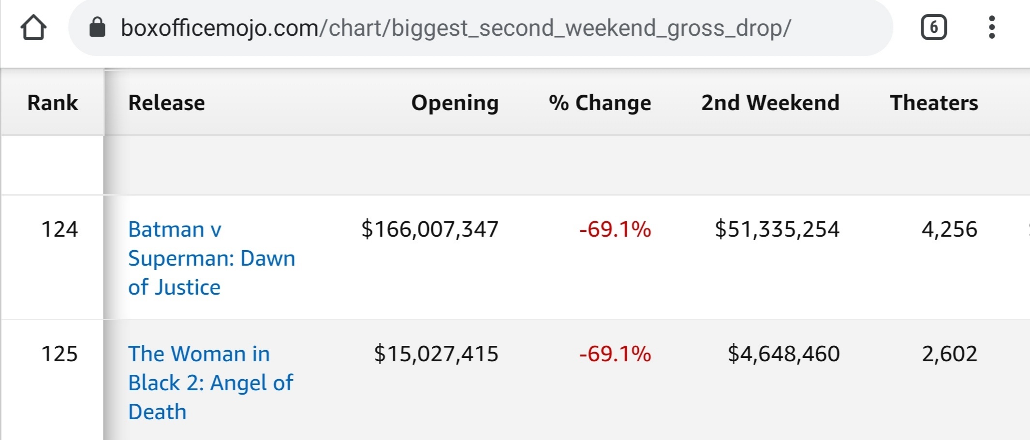Sort by the Theaters column header
The height and width of the screenshot is (440, 1030).
click(x=934, y=102)
